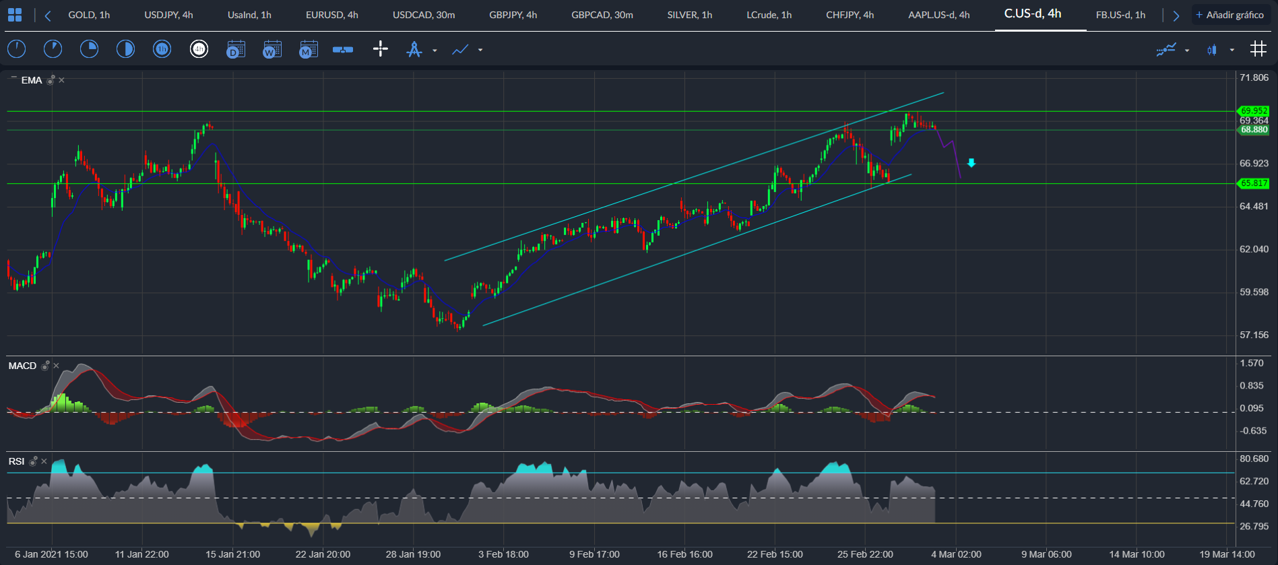Select the half-filled clock timeframe icon
The width and height of the screenshot is (1278, 565).
pyautogui.click(x=125, y=48)
